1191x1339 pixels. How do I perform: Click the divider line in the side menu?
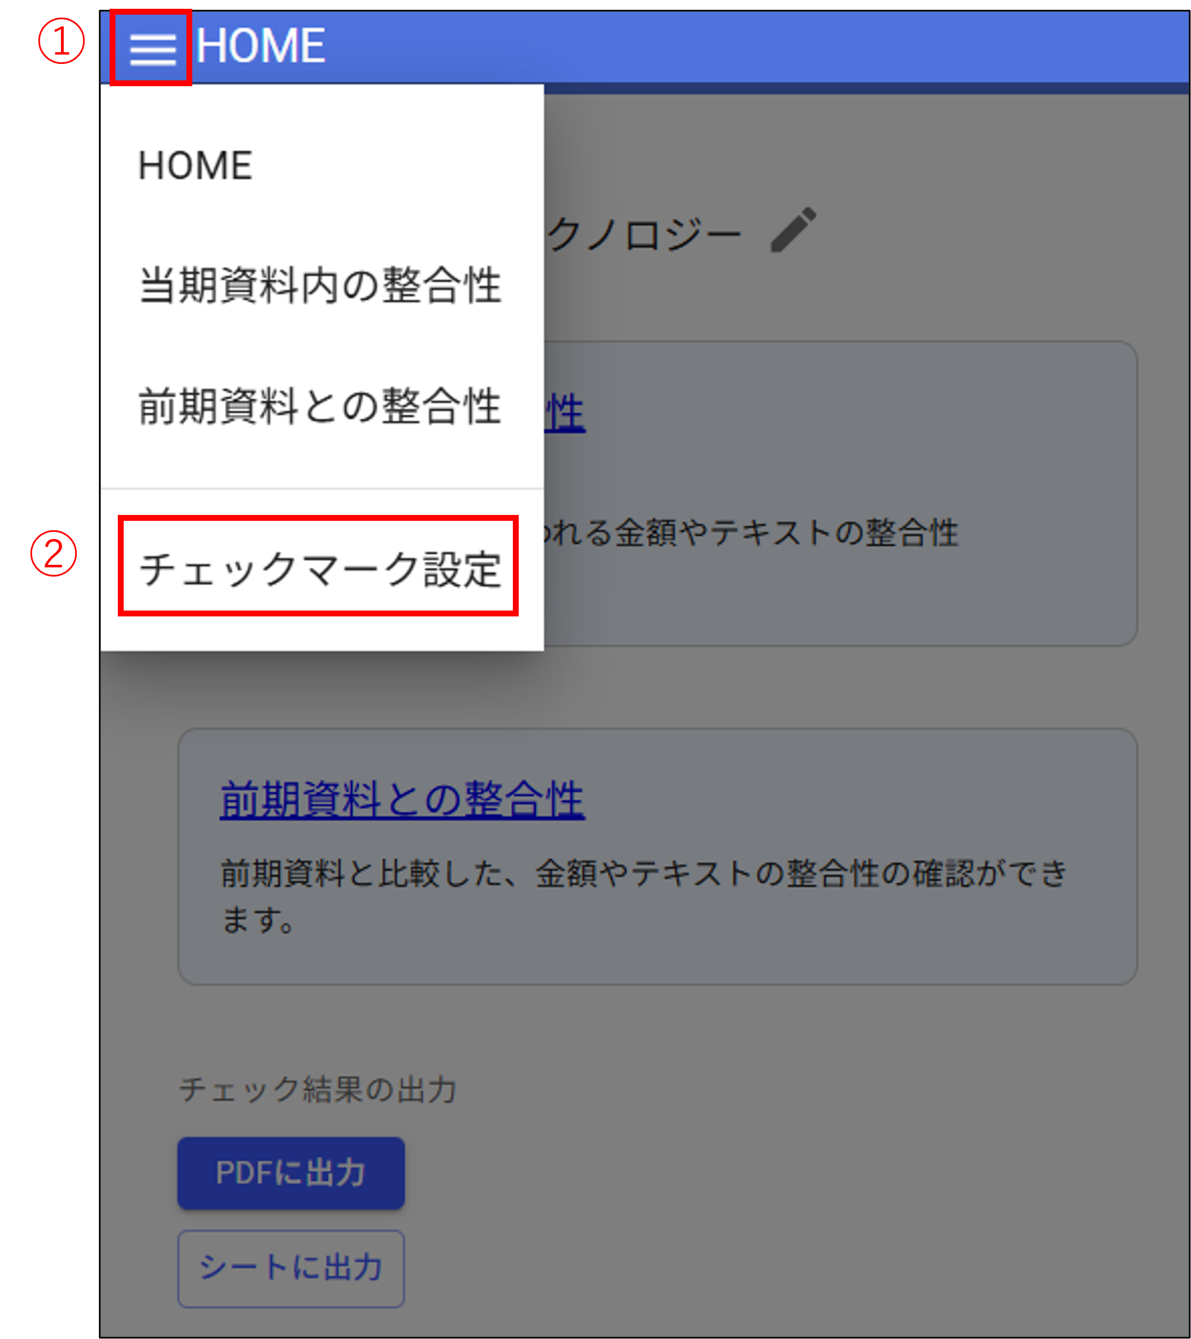tap(322, 489)
